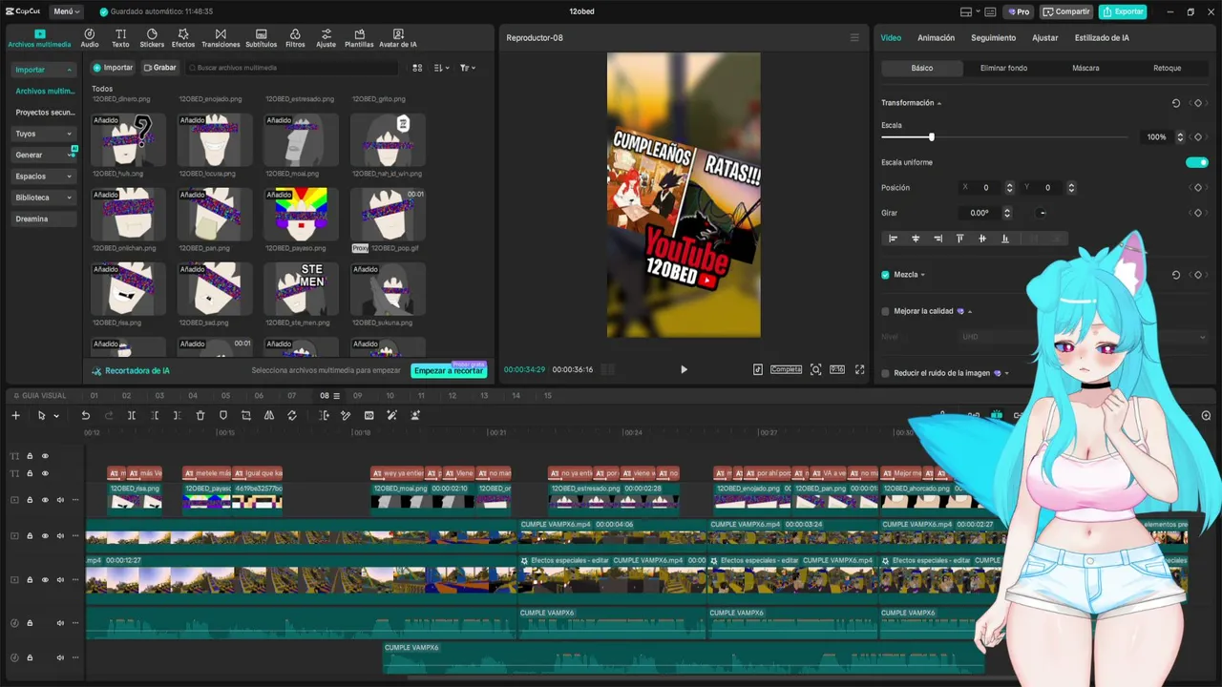The image size is (1222, 687).
Task: Rotate the selected clip with rotate icon
Action: [x=292, y=415]
